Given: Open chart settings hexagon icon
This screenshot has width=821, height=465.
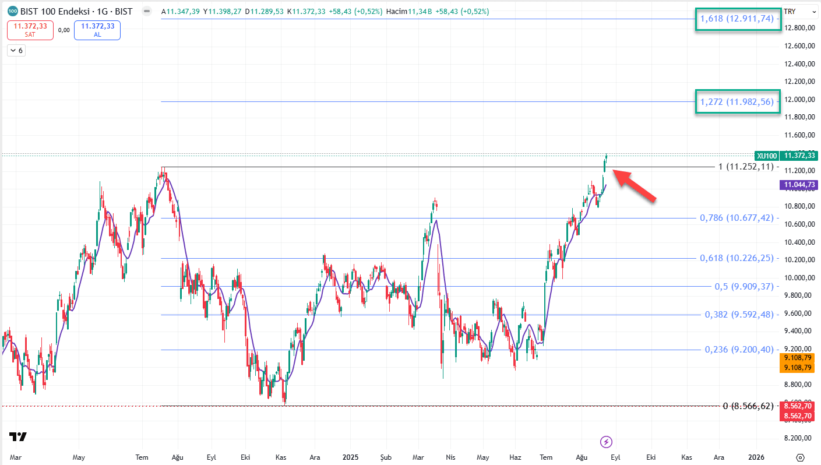Looking at the screenshot, I should (801, 457).
